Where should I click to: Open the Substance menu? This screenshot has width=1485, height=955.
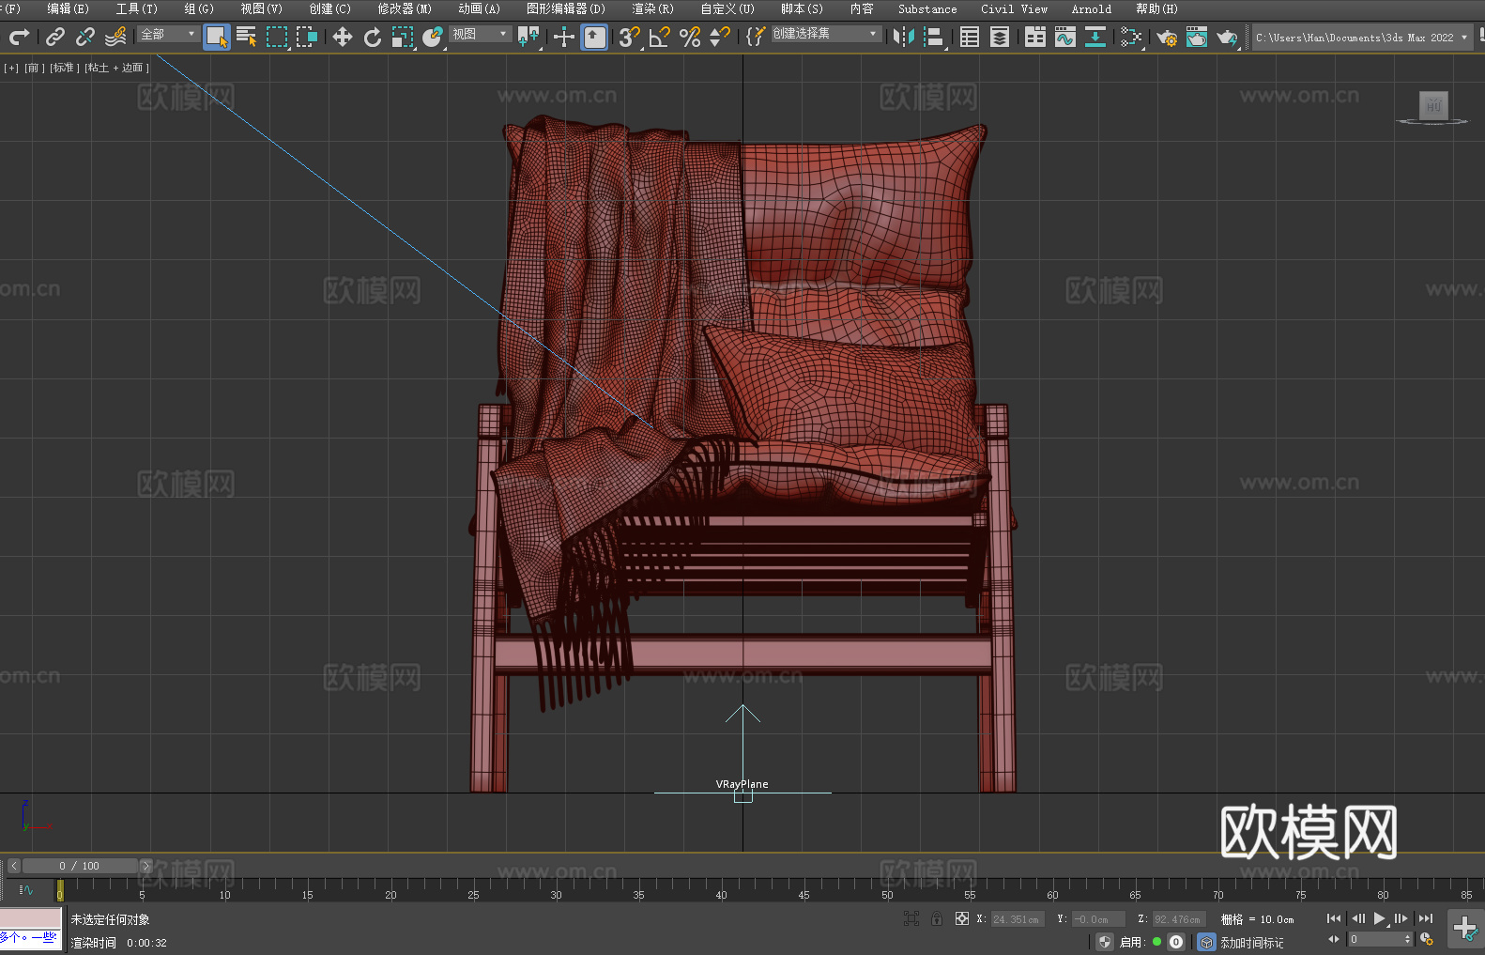click(927, 8)
